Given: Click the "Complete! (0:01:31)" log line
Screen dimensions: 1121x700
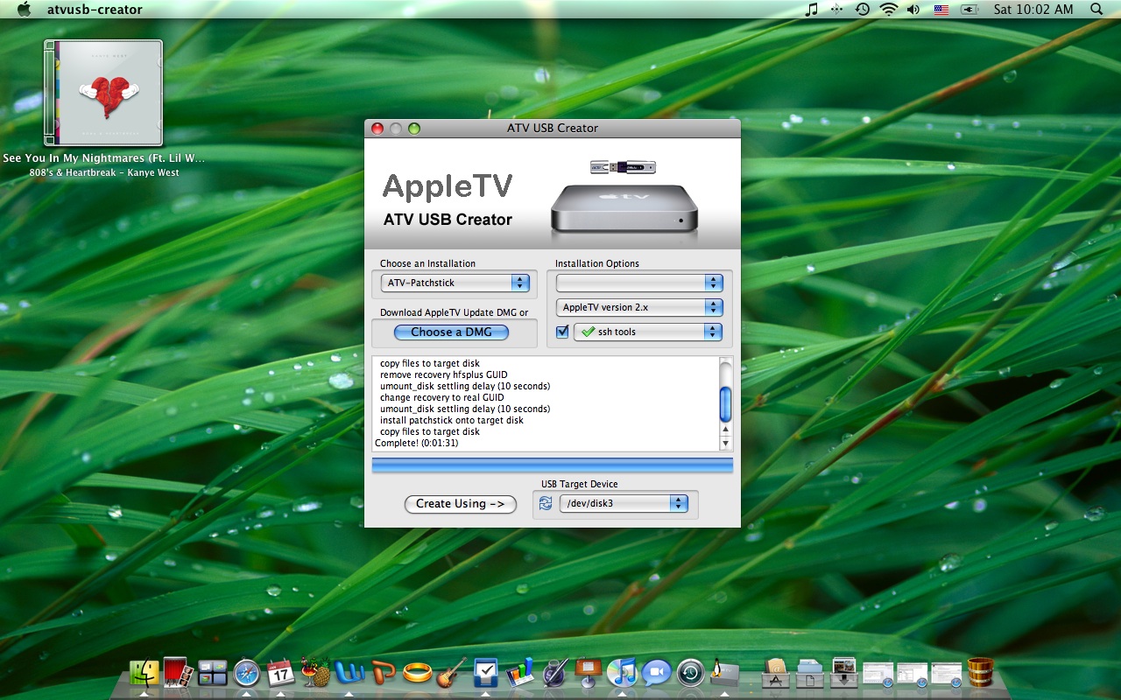Looking at the screenshot, I should [x=416, y=443].
